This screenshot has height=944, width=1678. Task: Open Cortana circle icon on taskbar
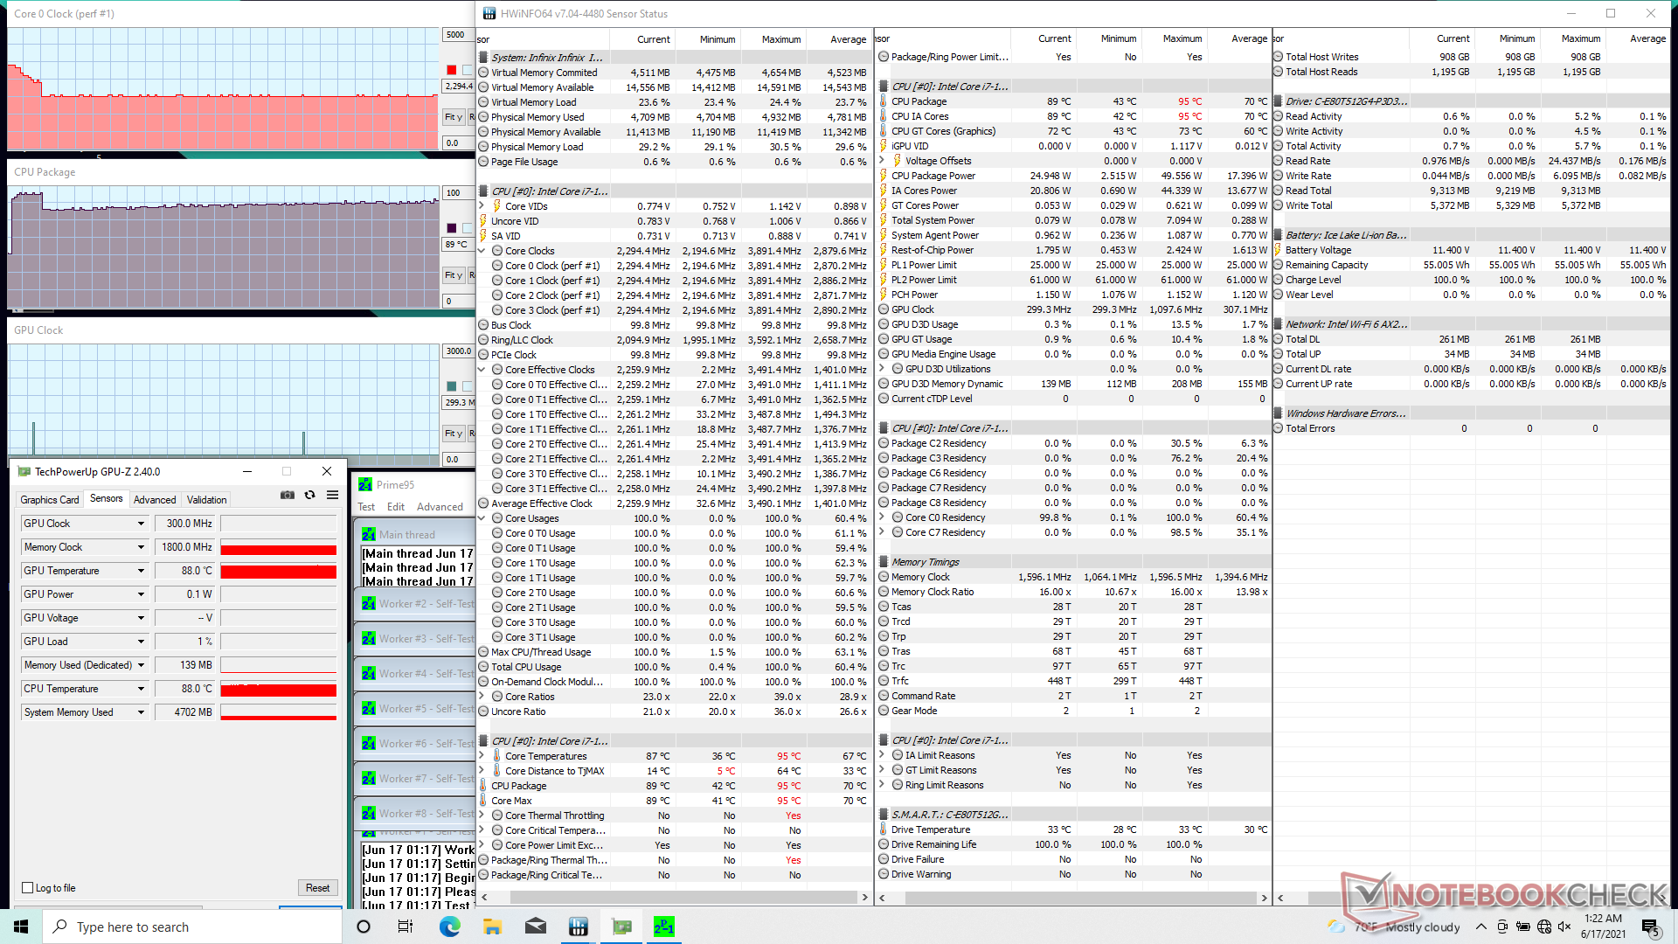364,927
